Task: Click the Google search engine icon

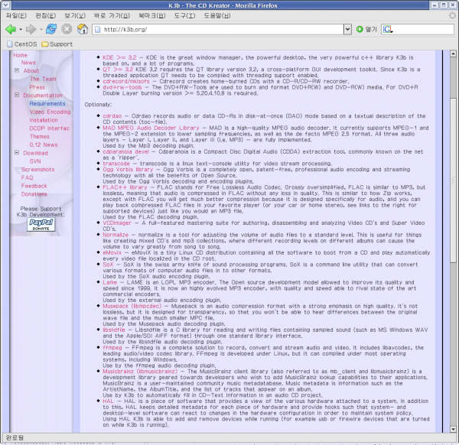Action: [388, 29]
